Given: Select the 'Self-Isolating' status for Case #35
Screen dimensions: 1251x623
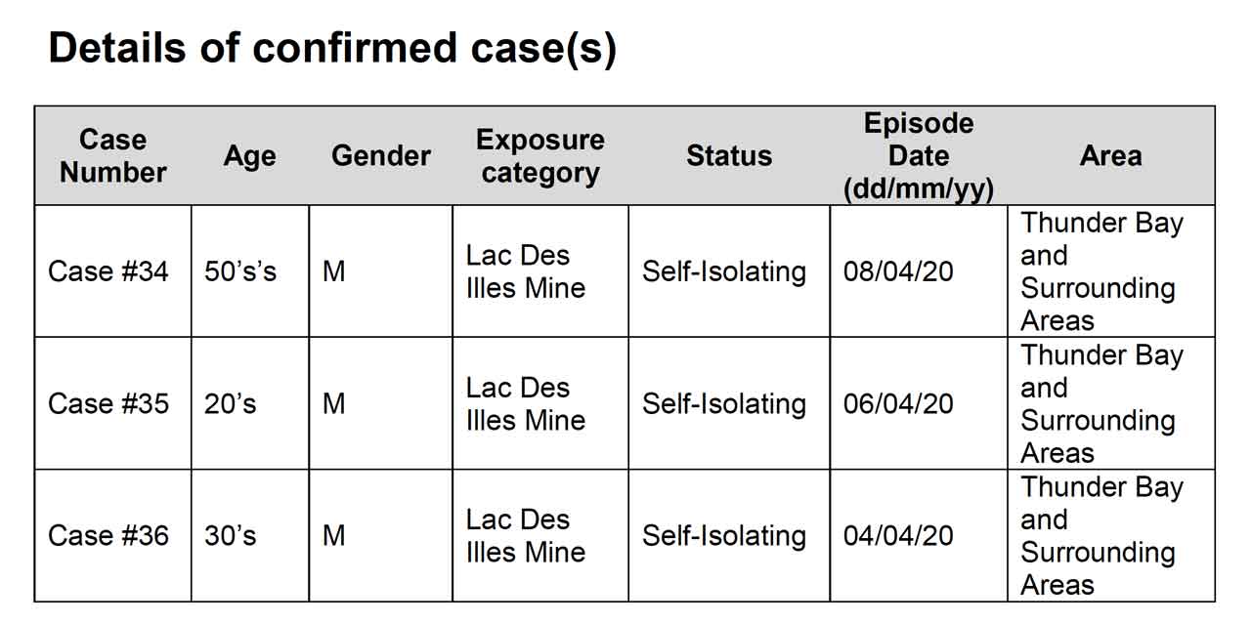Looking at the screenshot, I should 724,403.
